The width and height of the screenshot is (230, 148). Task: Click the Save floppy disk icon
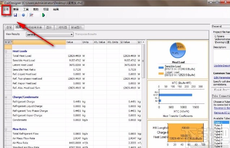tap(16, 15)
